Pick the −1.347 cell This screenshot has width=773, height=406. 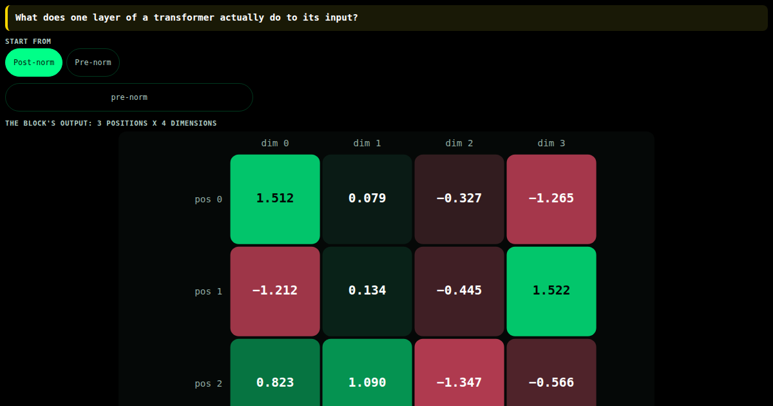[459, 372]
